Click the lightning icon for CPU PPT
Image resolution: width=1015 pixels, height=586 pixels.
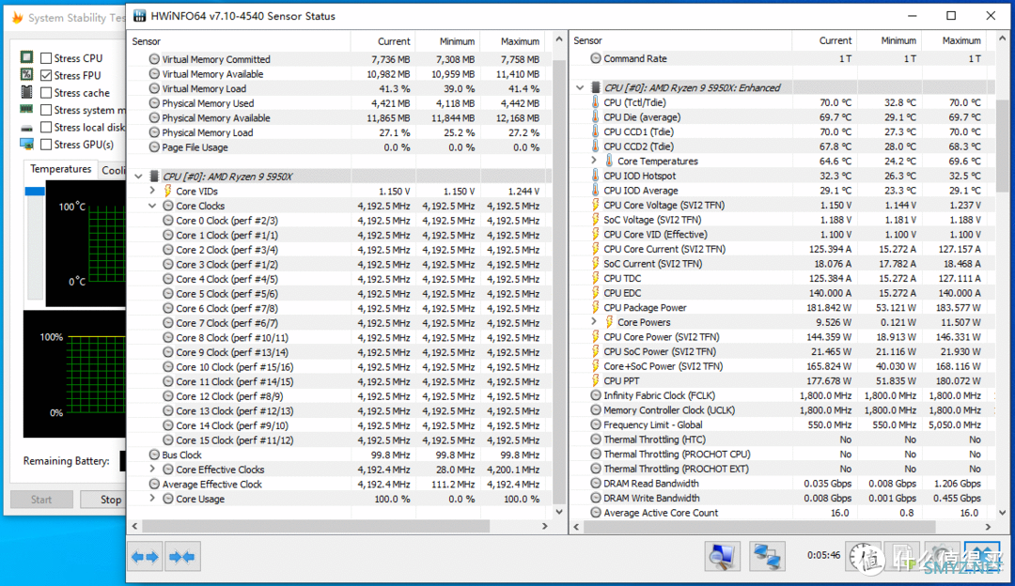tap(595, 381)
